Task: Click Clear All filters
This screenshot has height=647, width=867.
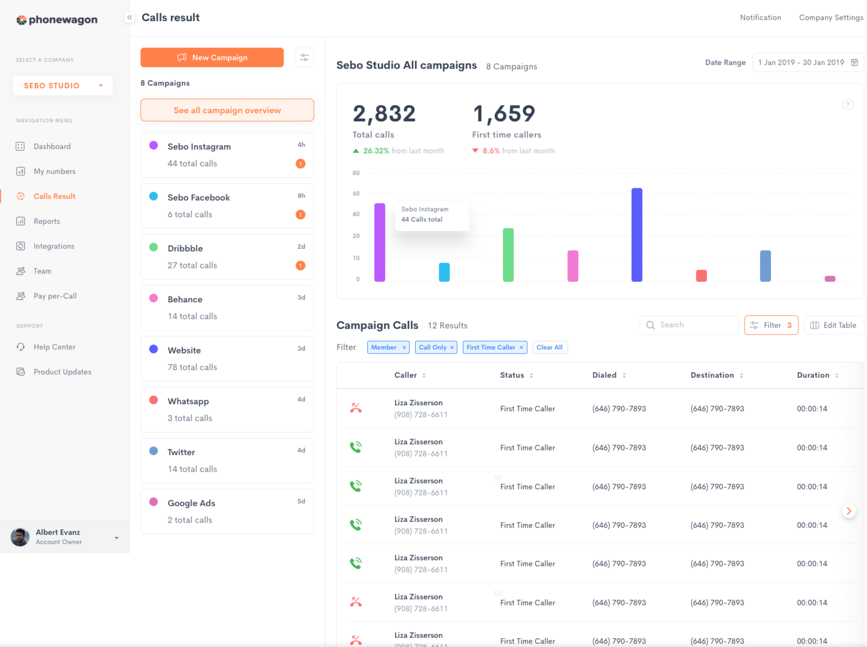Action: (549, 348)
